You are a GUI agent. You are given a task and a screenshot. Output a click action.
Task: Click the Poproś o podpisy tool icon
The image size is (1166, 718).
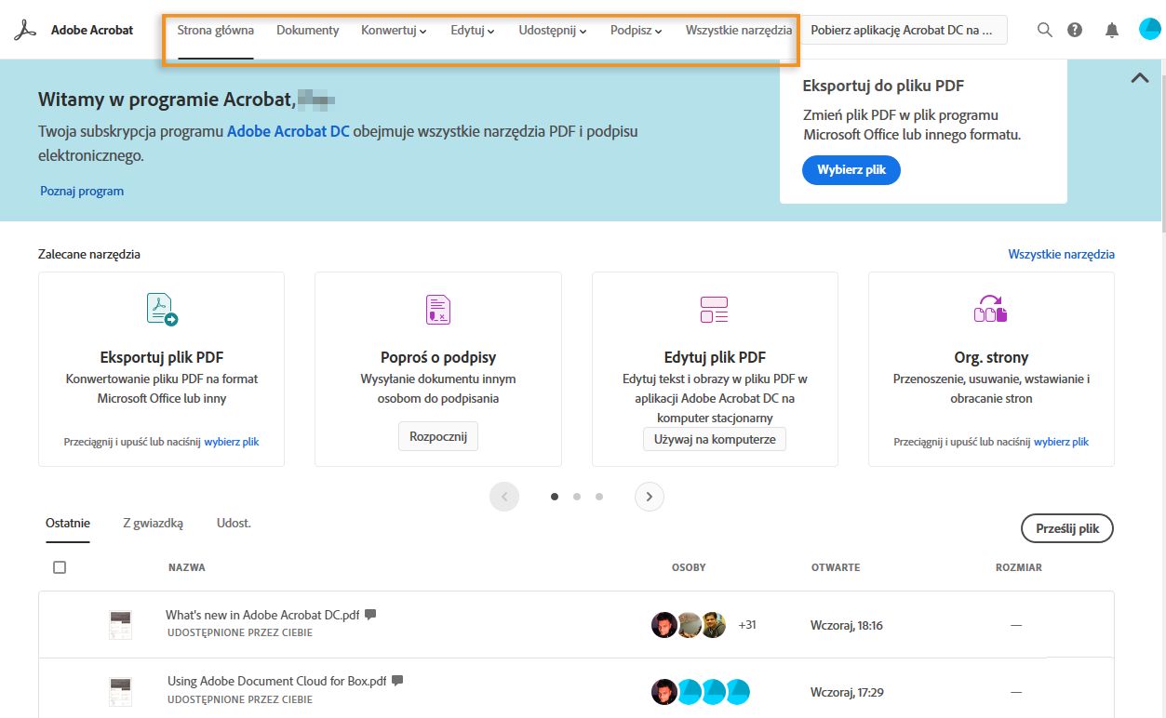(438, 309)
